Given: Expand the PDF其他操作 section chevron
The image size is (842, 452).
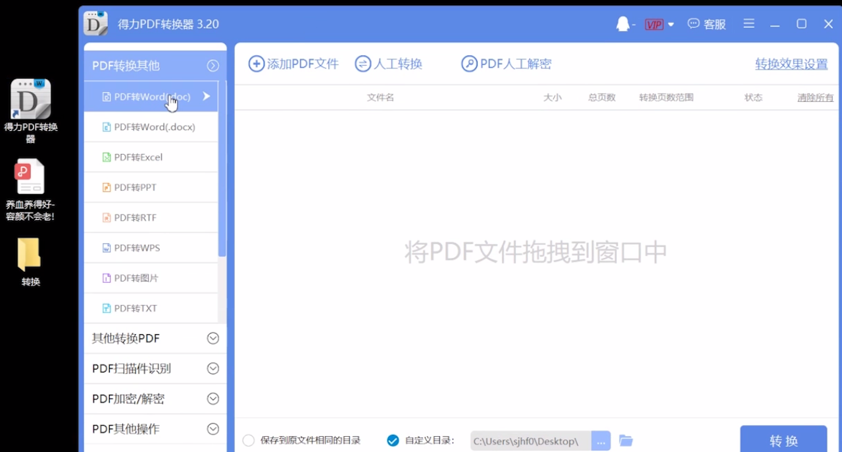Looking at the screenshot, I should click(x=212, y=429).
